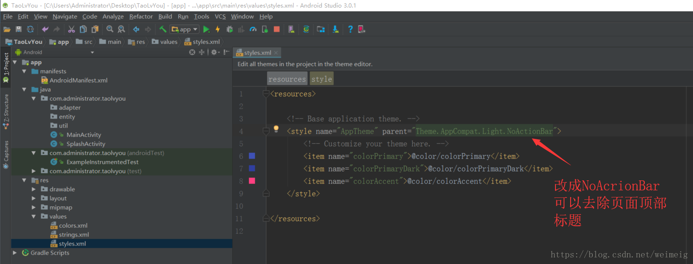Viewport: 693px width, 264px height.
Task: Click the Replace search icon
Action: pyautogui.click(x=121, y=29)
